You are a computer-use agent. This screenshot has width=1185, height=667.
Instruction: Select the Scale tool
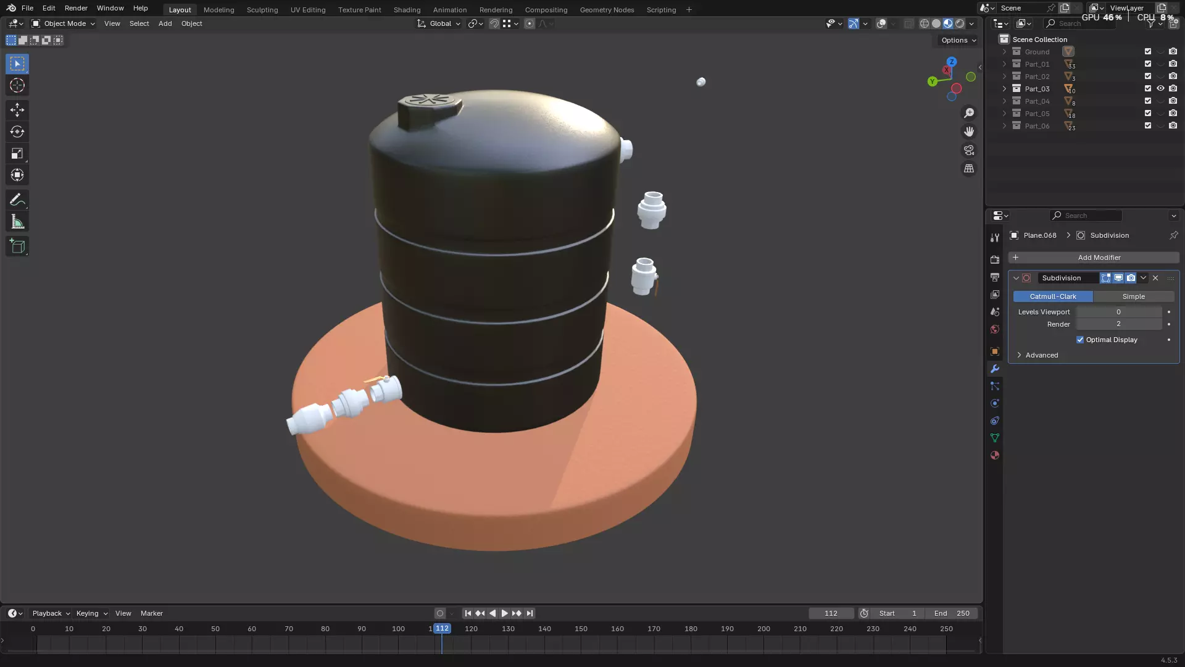(x=17, y=153)
